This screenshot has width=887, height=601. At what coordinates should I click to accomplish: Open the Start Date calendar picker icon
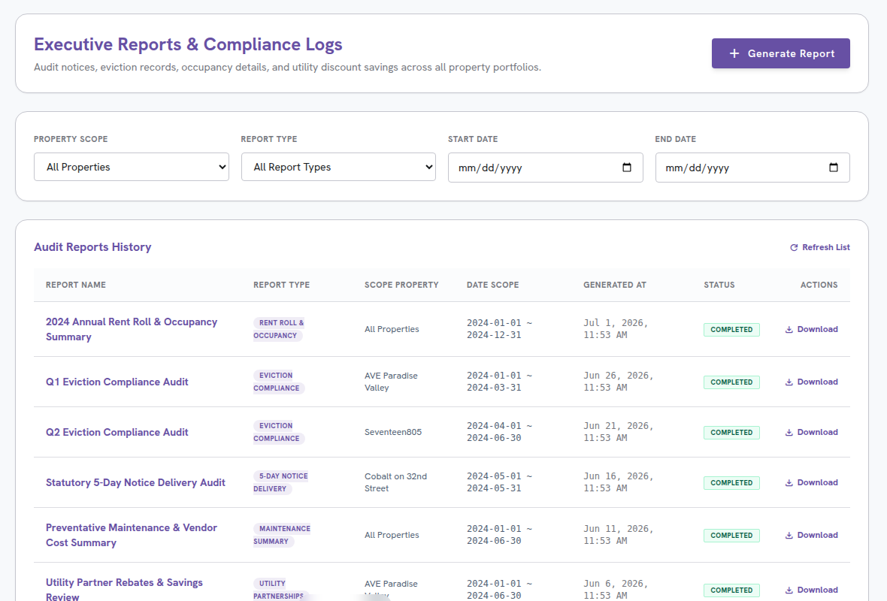tap(626, 168)
